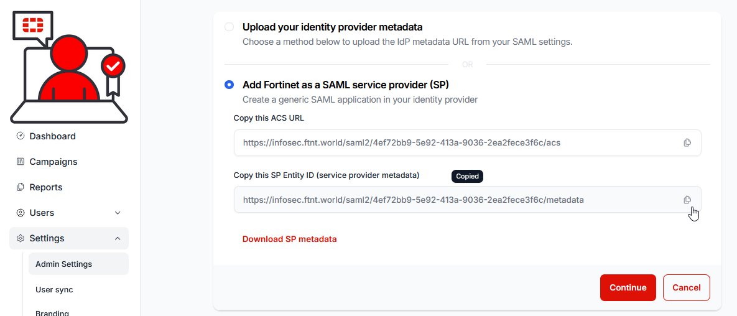Click the Fortinet logo illustration
This screenshot has width=737, height=316.
tap(69, 67)
